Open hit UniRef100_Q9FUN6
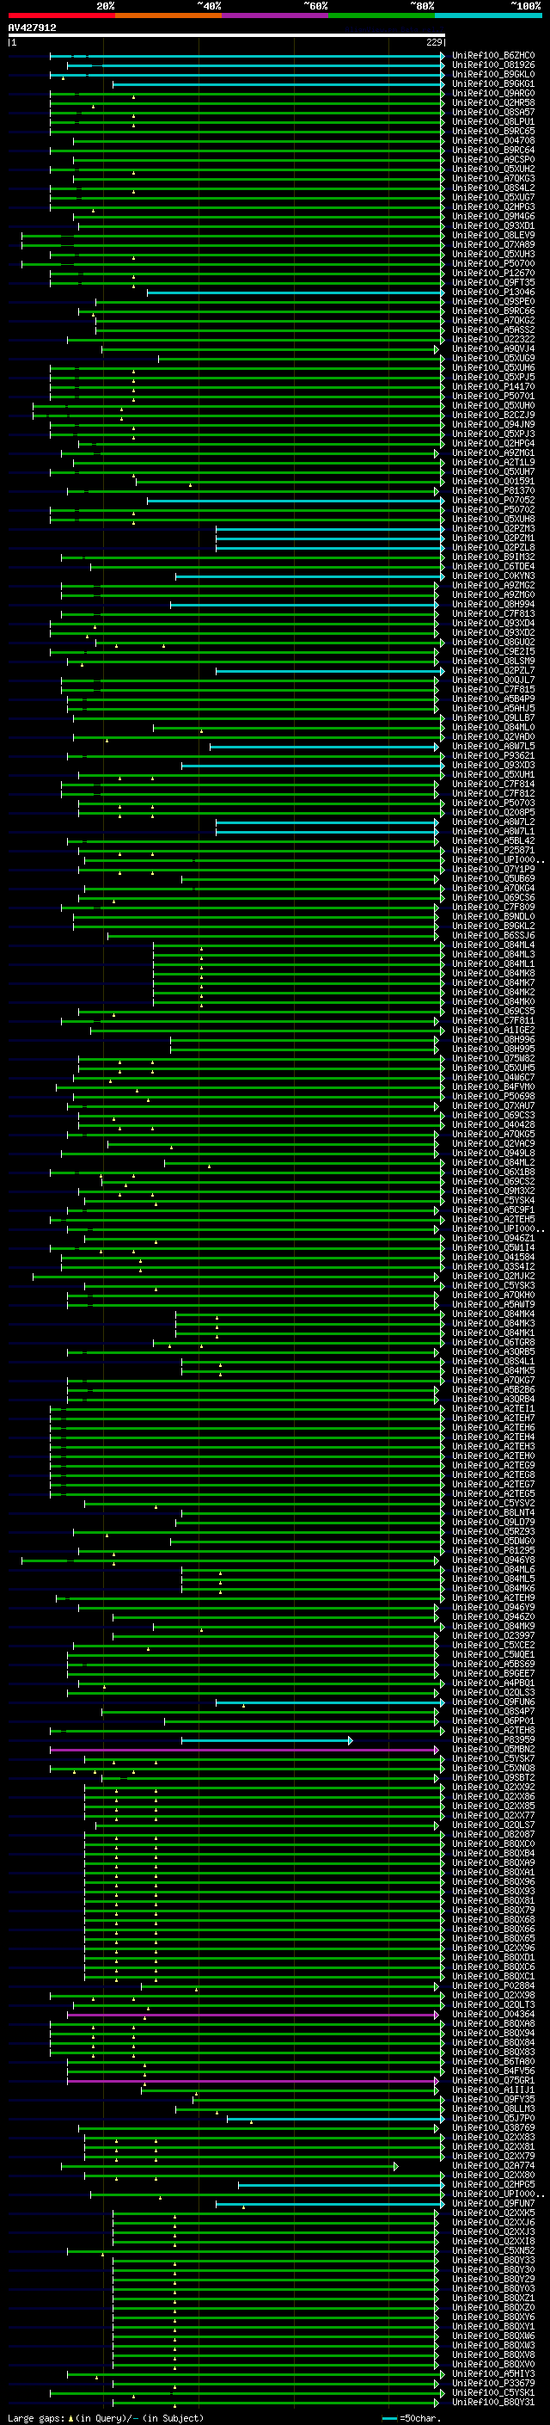This screenshot has width=550, height=2425. pos(492,1702)
